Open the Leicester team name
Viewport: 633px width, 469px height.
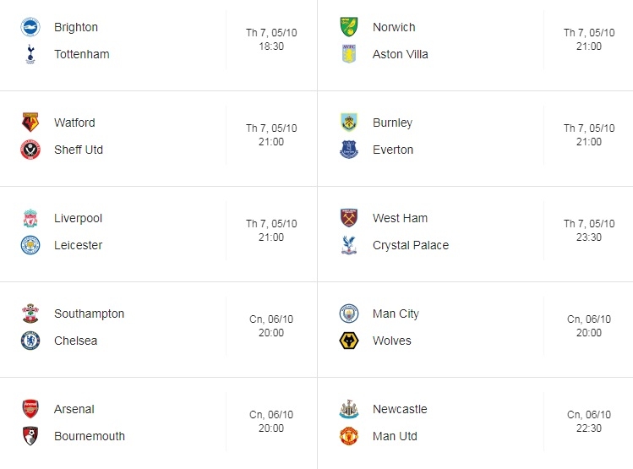coord(79,245)
